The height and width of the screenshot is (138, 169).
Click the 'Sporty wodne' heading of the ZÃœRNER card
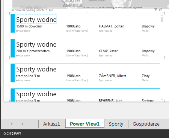tap(36, 69)
